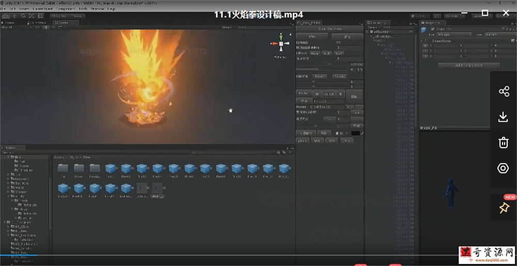Open the Create dropdown in Hierarchy panel
The width and height of the screenshot is (517, 266).
(373, 27)
